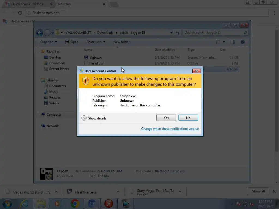Click the volume icon in system tray
The width and height of the screenshot is (279, 209).
[x=251, y=204]
